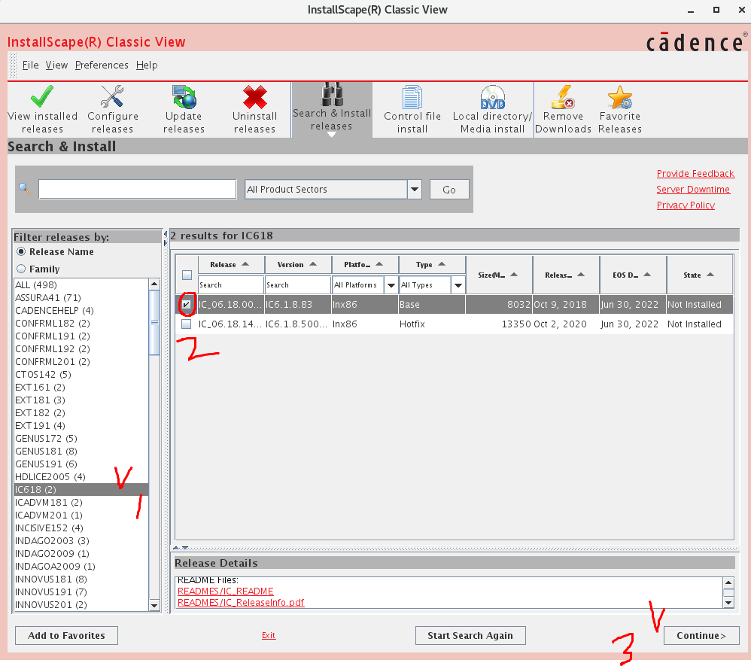This screenshot has height=666, width=751.
Task: Click Add to Favorites button
Action: pyautogui.click(x=66, y=635)
